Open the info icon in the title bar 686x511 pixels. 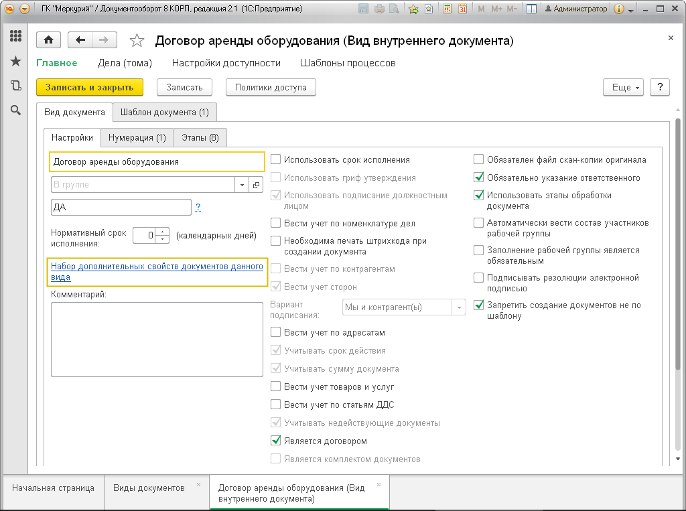[618, 9]
